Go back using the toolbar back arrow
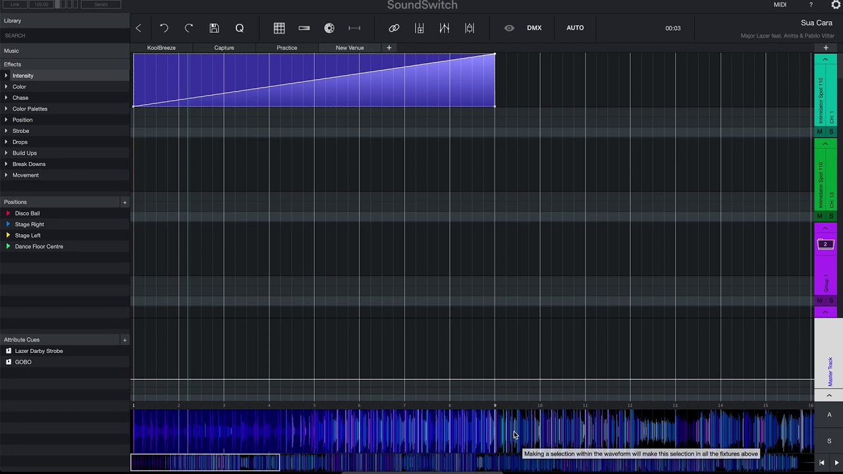843x474 pixels. (138, 28)
